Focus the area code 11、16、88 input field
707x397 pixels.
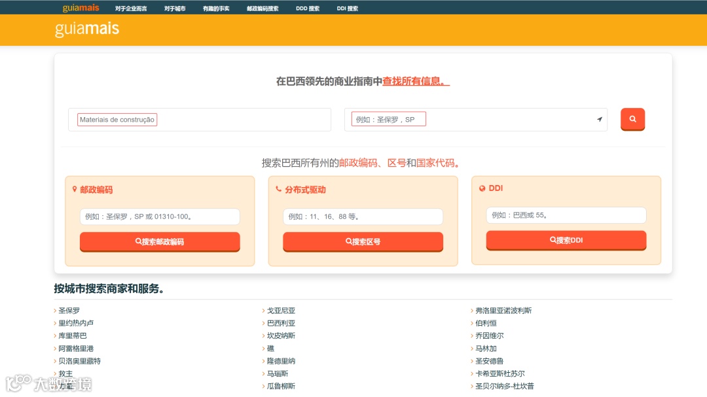(x=363, y=216)
